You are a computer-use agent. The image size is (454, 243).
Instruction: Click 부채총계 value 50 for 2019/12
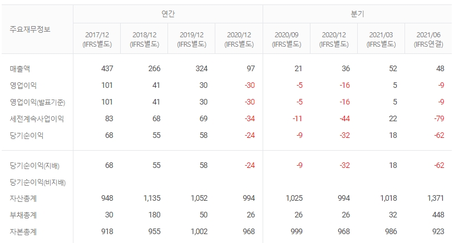[x=204, y=215]
